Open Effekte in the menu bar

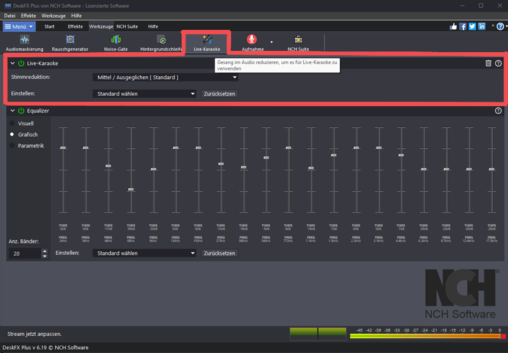pos(29,15)
